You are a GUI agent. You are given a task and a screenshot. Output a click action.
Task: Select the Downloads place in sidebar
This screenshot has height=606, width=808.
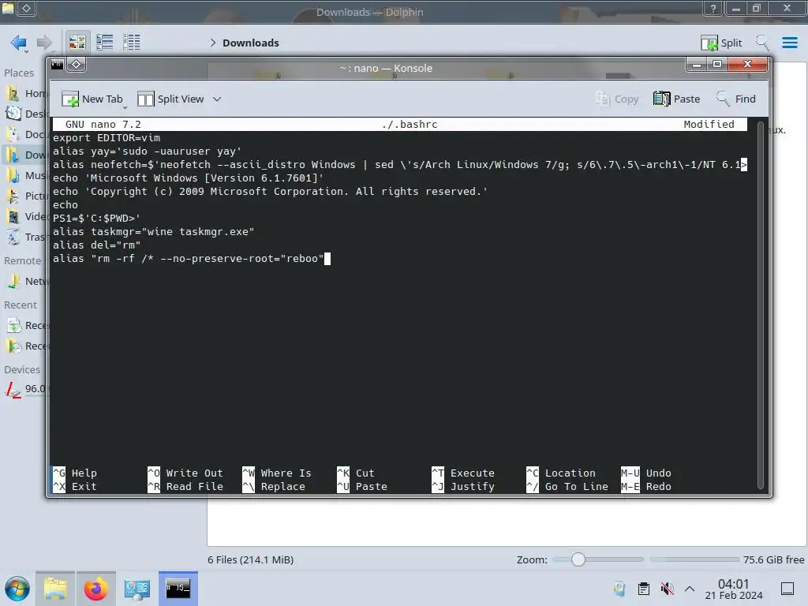(x=26, y=155)
